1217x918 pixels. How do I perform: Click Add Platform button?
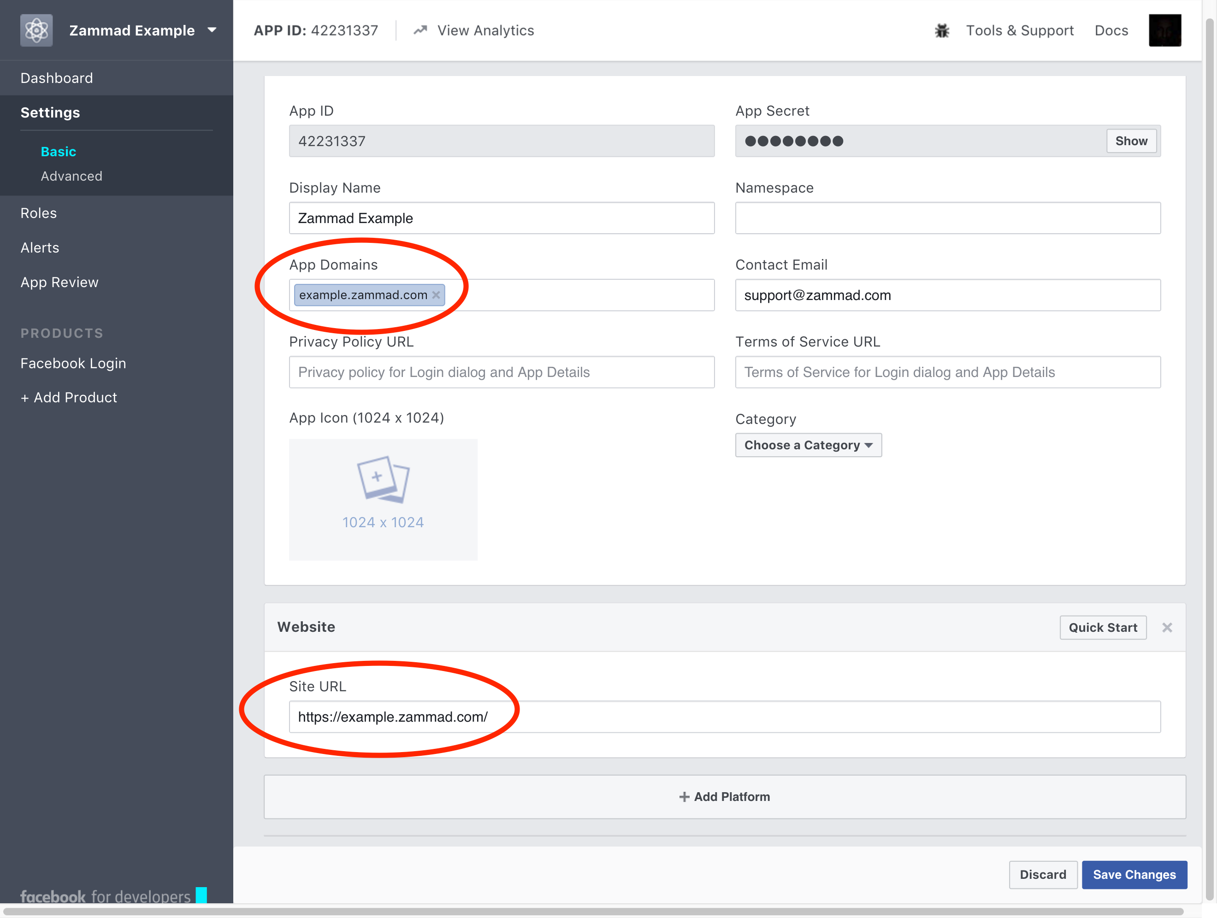click(x=725, y=798)
